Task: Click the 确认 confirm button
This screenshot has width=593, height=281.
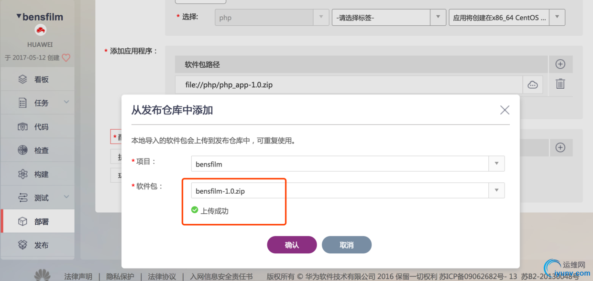Action: 292,245
